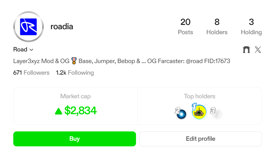Click the $2,834 market cap value
Viewport: 274px width, 150px height.
tap(80, 111)
